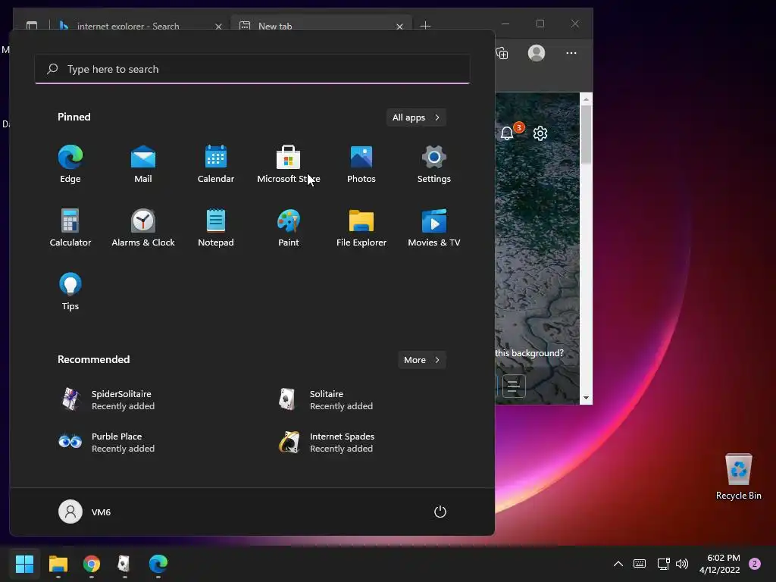Image resolution: width=776 pixels, height=582 pixels.
Task: Open the volume control tray icon
Action: point(682,563)
